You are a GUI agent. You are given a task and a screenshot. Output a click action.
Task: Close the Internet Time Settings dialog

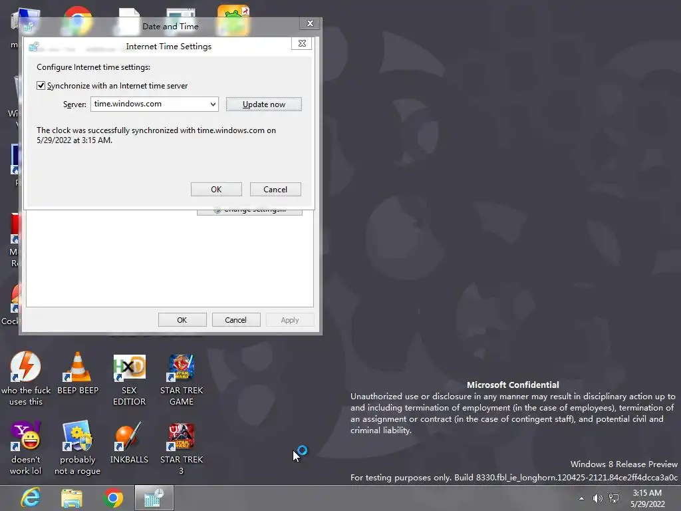tap(302, 43)
